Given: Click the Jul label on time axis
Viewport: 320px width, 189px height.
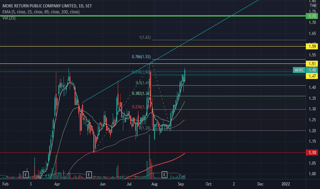Looking at the screenshot, I should 129,184.
